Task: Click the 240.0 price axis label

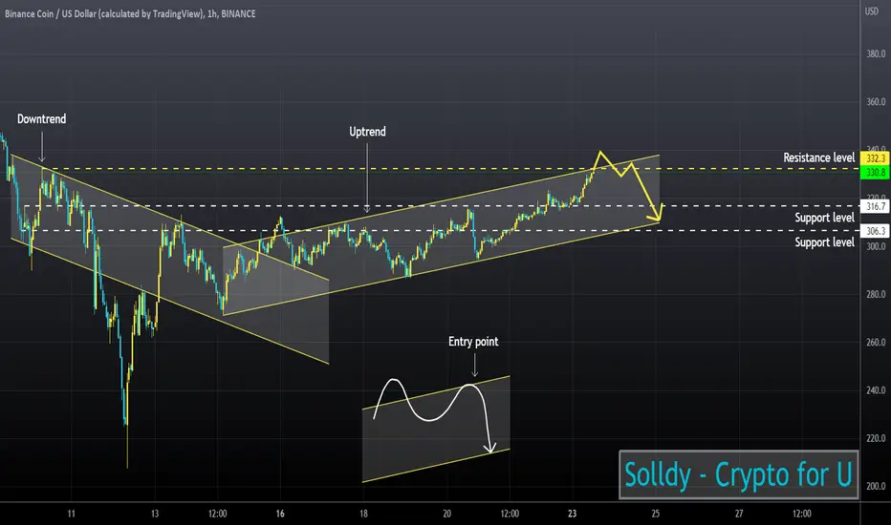Action: click(876, 389)
